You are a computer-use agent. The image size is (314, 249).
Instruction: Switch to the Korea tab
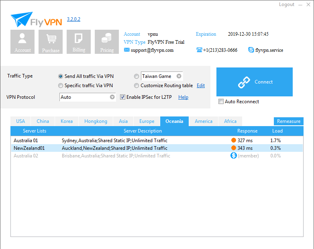coord(67,121)
